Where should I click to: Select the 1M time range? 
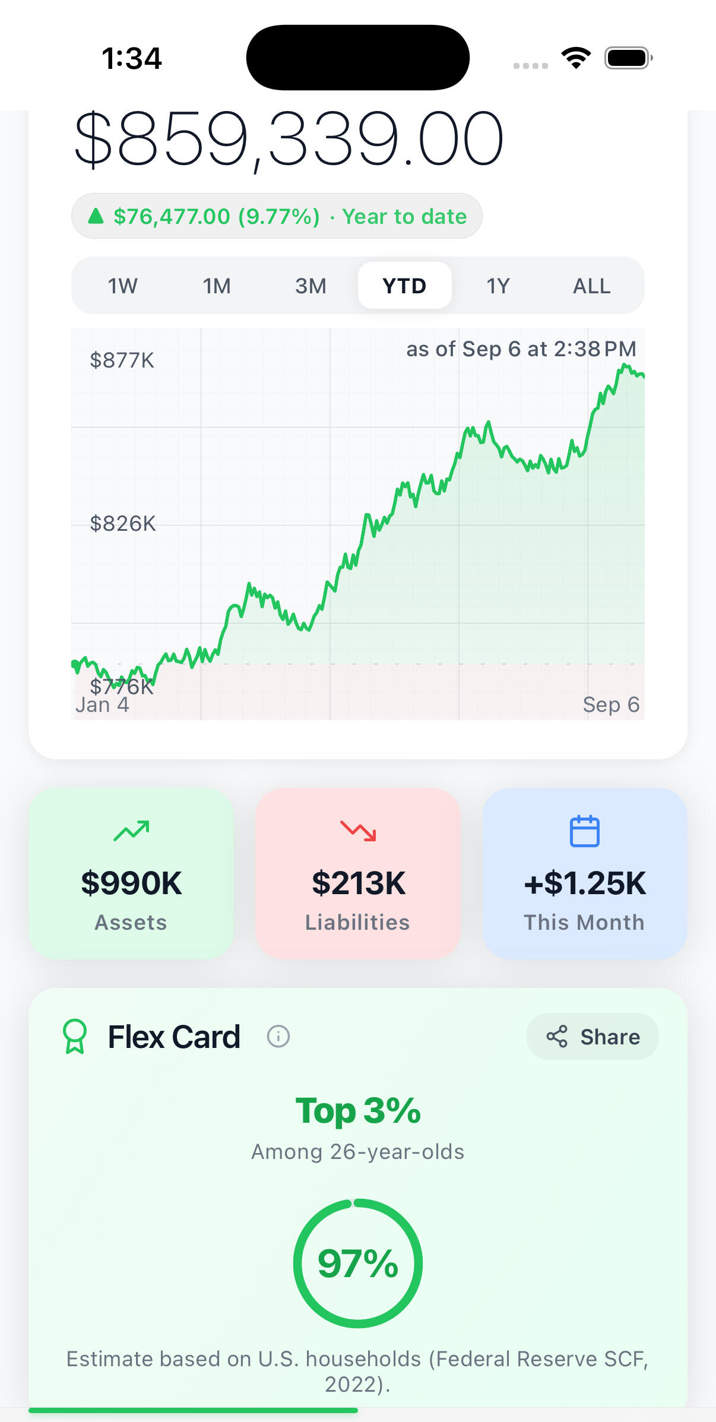[x=217, y=286]
